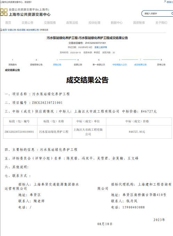Screen dimensions: 173x236
Task: Click the Shanghai Public Resource Trading Center logo
Action: 4,12
